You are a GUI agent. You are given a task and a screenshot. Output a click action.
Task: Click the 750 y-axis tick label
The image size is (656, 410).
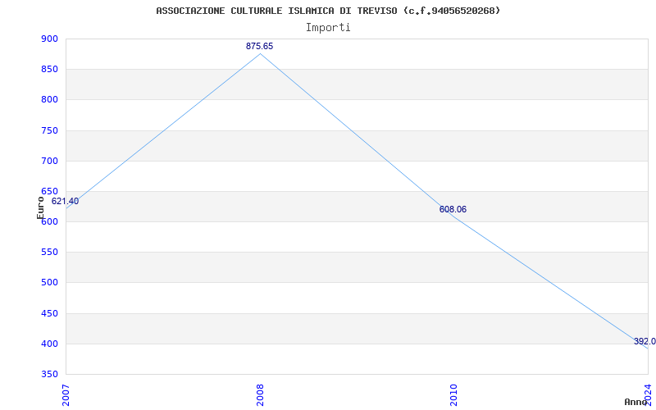[x=49, y=130]
